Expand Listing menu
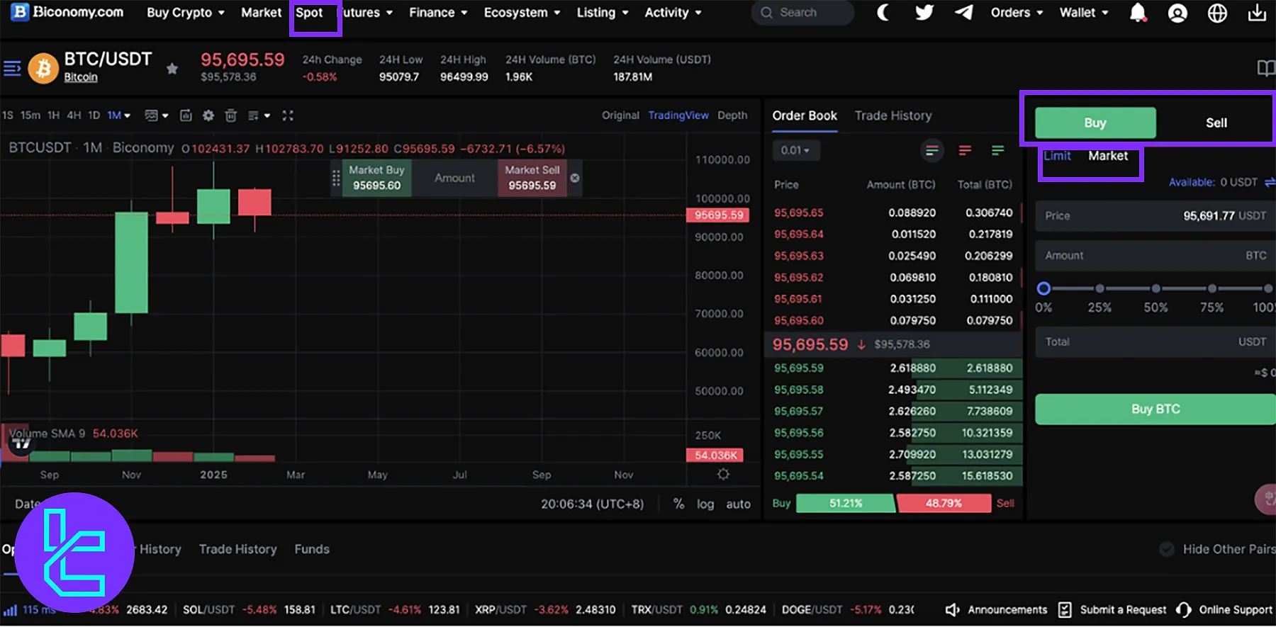The width and height of the screenshot is (1276, 627). tap(603, 13)
